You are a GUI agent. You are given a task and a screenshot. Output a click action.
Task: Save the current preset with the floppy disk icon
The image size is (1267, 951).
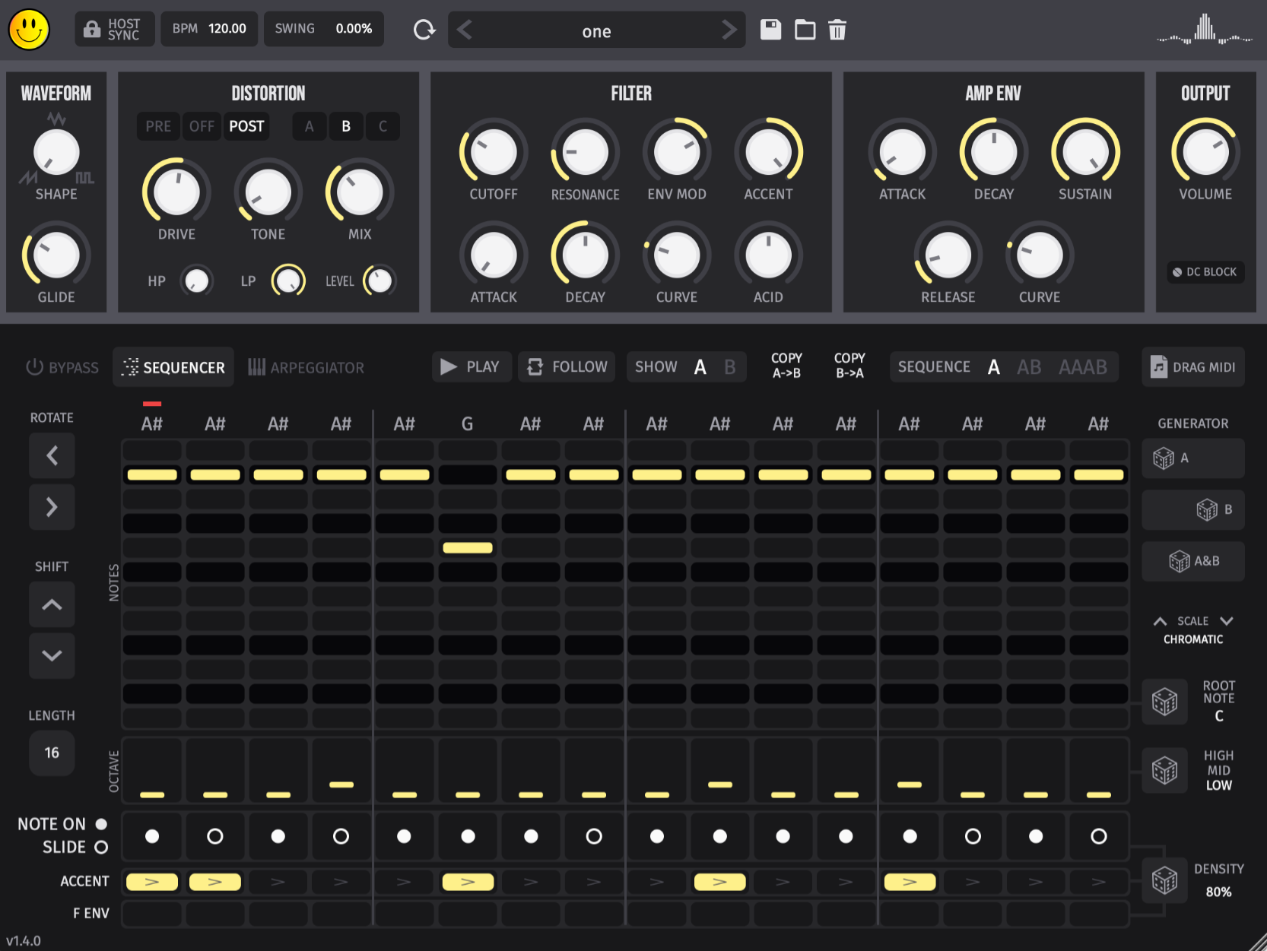coord(770,30)
